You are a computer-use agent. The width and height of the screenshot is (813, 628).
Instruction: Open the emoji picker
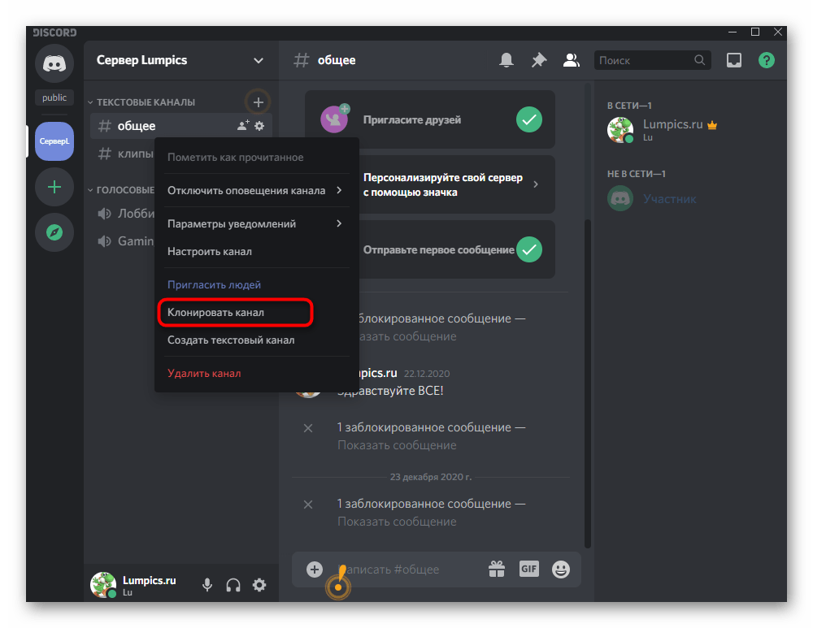point(560,570)
